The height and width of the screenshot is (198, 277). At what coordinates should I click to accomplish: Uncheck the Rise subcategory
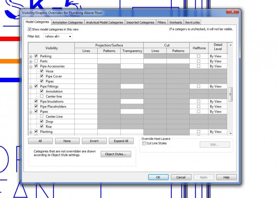click(42, 126)
